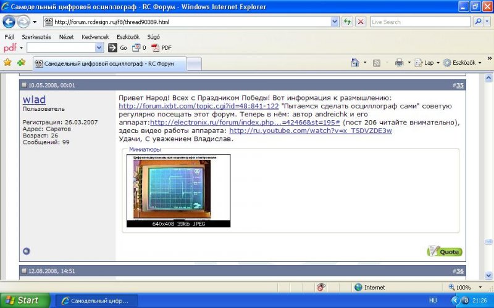
Task: Click the Windows Start button
Action: (25, 301)
